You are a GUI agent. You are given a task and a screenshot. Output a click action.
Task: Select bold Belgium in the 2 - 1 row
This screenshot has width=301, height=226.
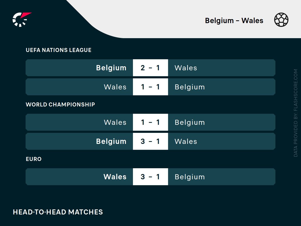tap(111, 68)
